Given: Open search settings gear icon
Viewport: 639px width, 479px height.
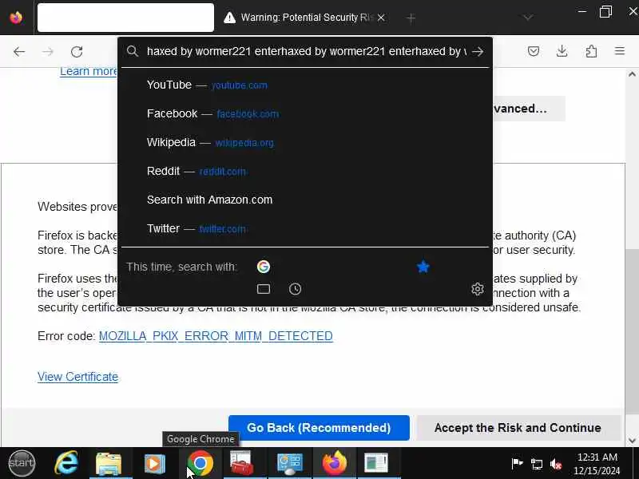Looking at the screenshot, I should pos(477,289).
